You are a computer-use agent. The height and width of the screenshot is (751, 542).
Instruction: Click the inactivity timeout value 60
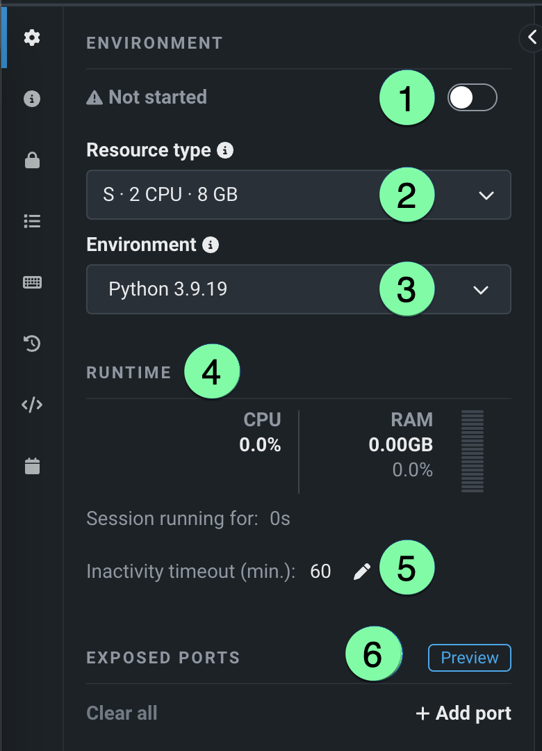pyautogui.click(x=320, y=572)
